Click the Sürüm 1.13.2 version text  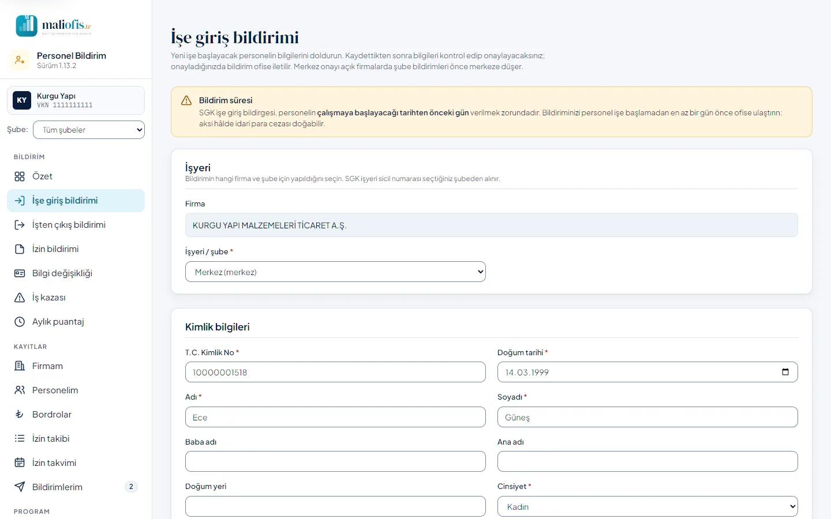(x=57, y=66)
